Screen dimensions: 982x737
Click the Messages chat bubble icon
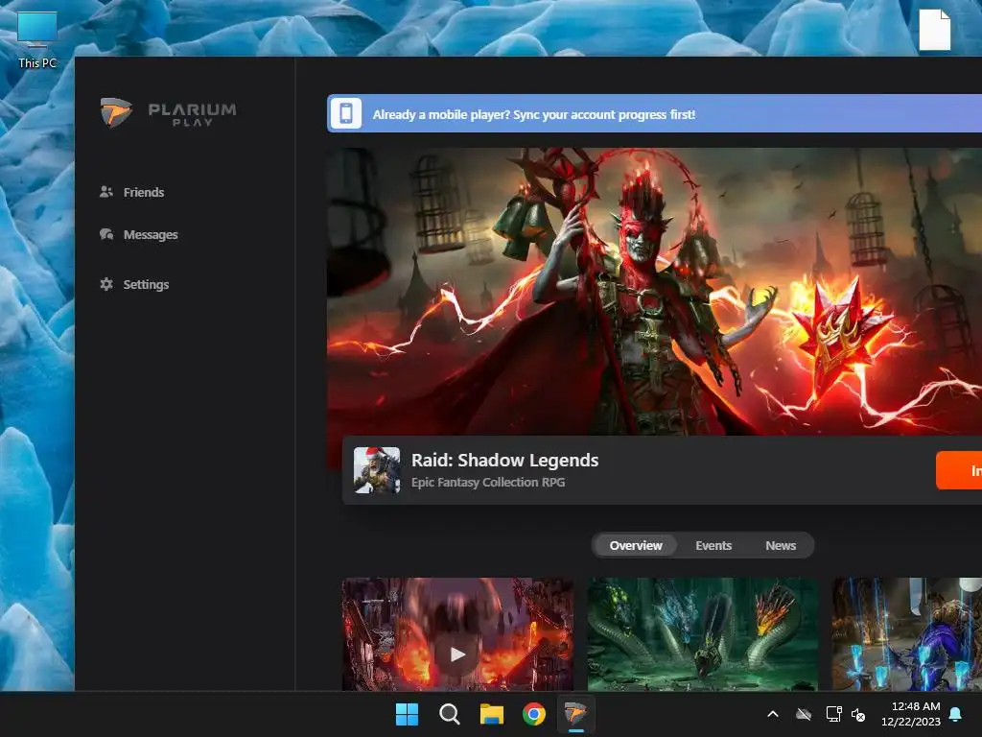click(x=106, y=234)
